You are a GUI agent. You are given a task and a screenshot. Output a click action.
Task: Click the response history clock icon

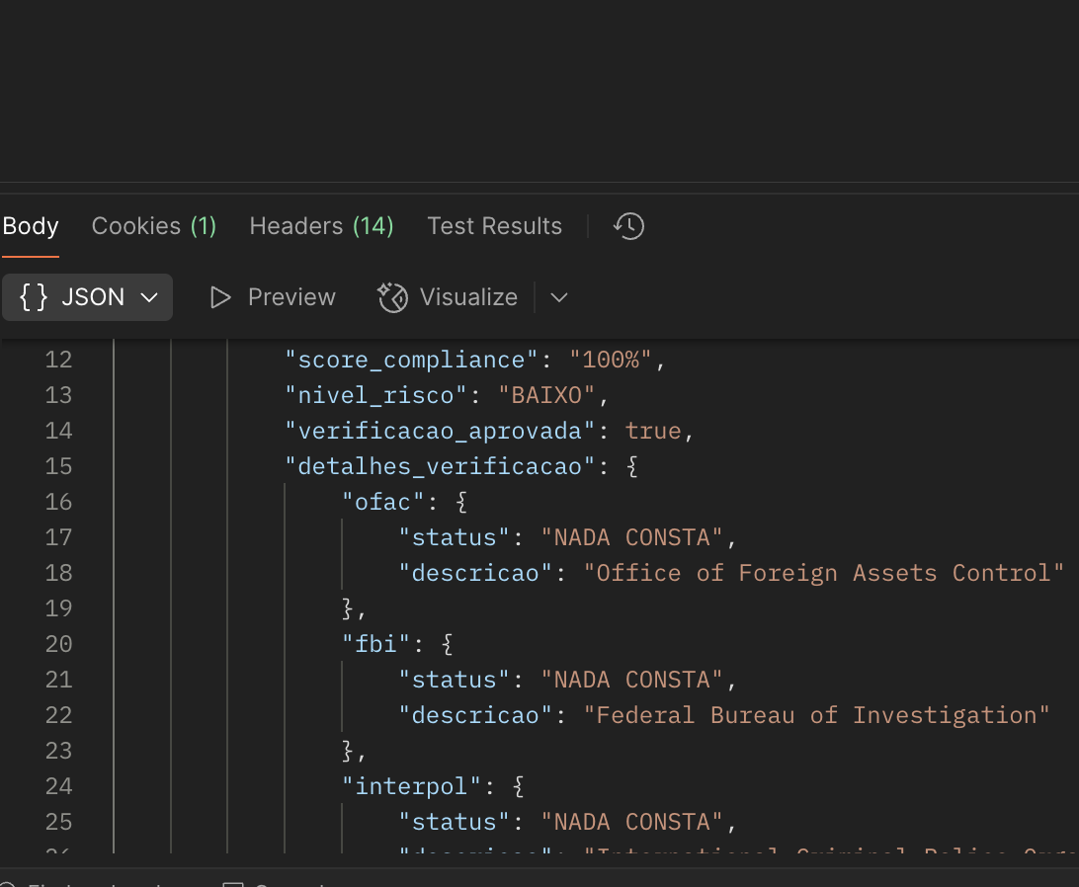(x=628, y=226)
